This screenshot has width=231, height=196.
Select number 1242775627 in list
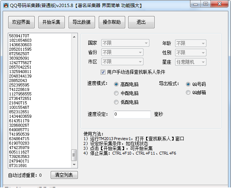click(20, 63)
